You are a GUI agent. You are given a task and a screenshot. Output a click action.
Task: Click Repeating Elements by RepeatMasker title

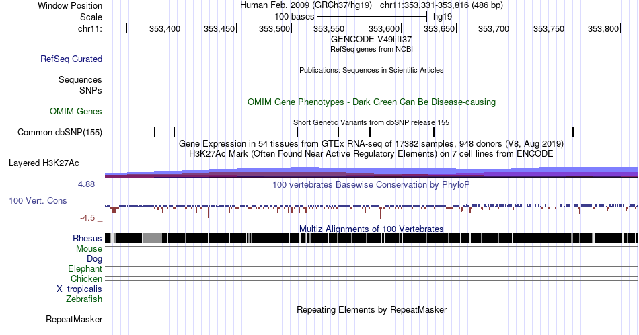(371, 309)
